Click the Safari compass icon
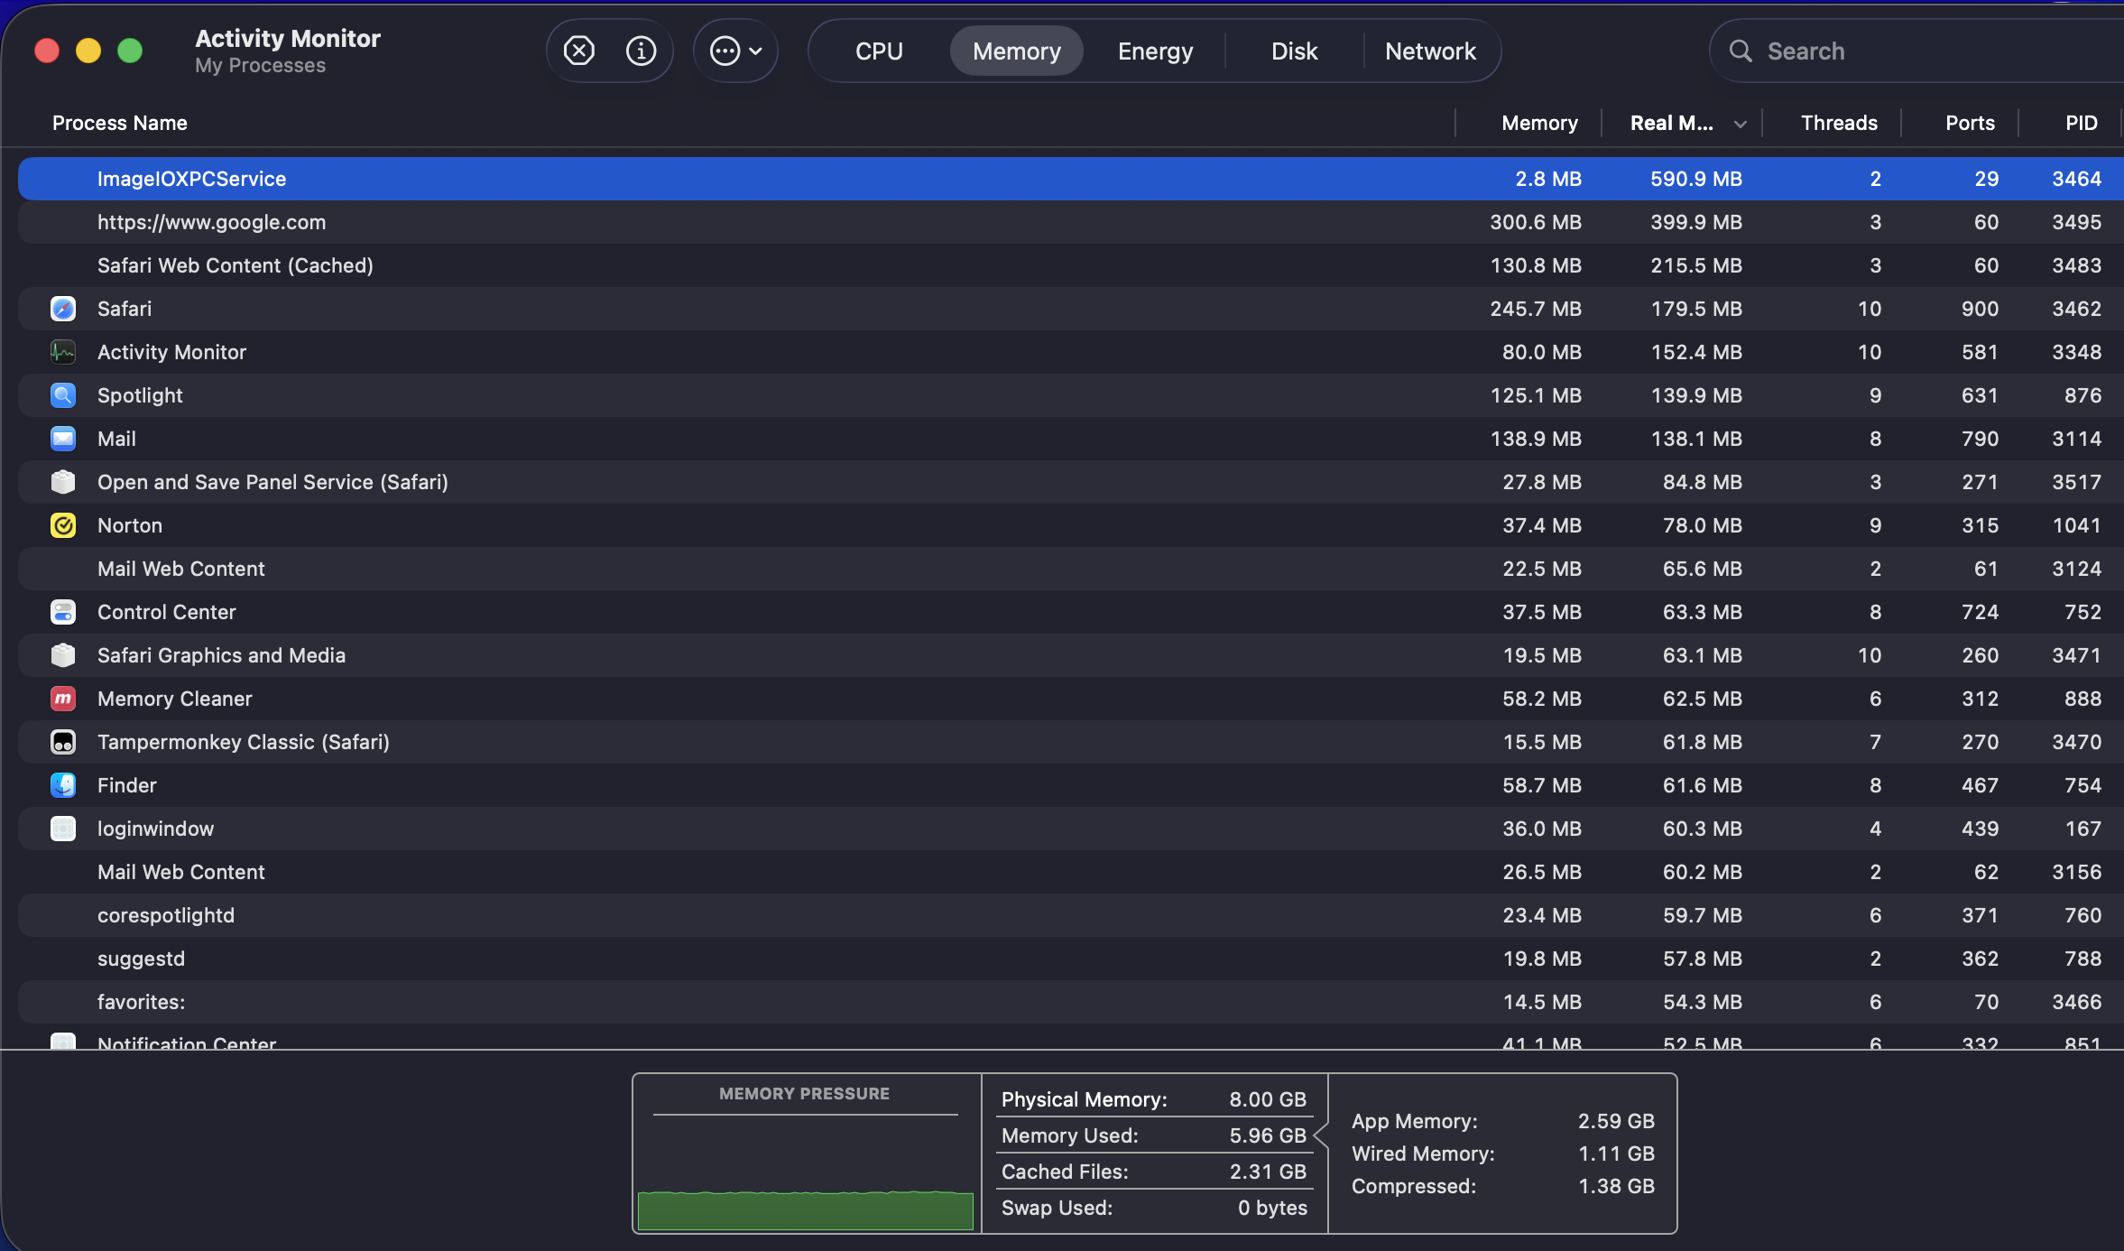 pos(63,309)
